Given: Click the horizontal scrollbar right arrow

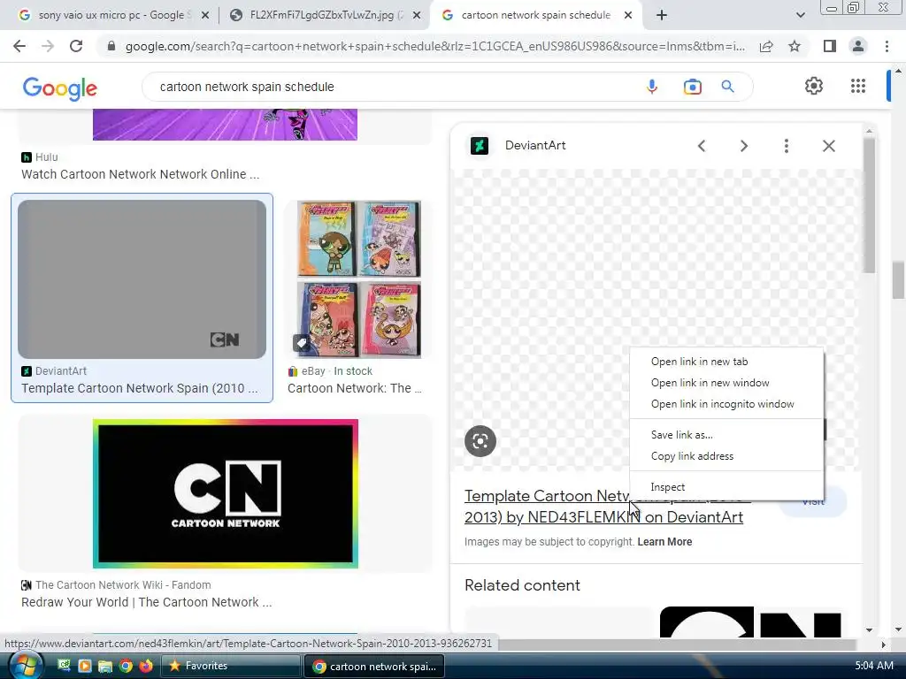Looking at the screenshot, I should tap(883, 644).
